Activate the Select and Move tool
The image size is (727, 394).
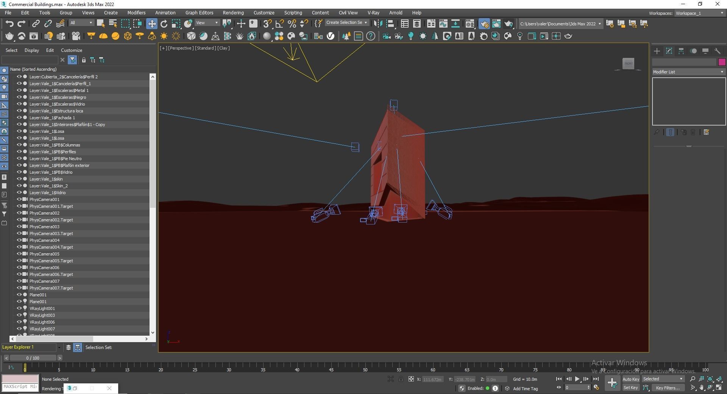pyautogui.click(x=152, y=23)
